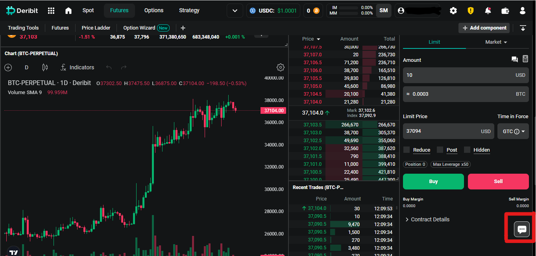Image resolution: width=536 pixels, height=256 pixels.
Task: Open the Options menu
Action: click(154, 11)
